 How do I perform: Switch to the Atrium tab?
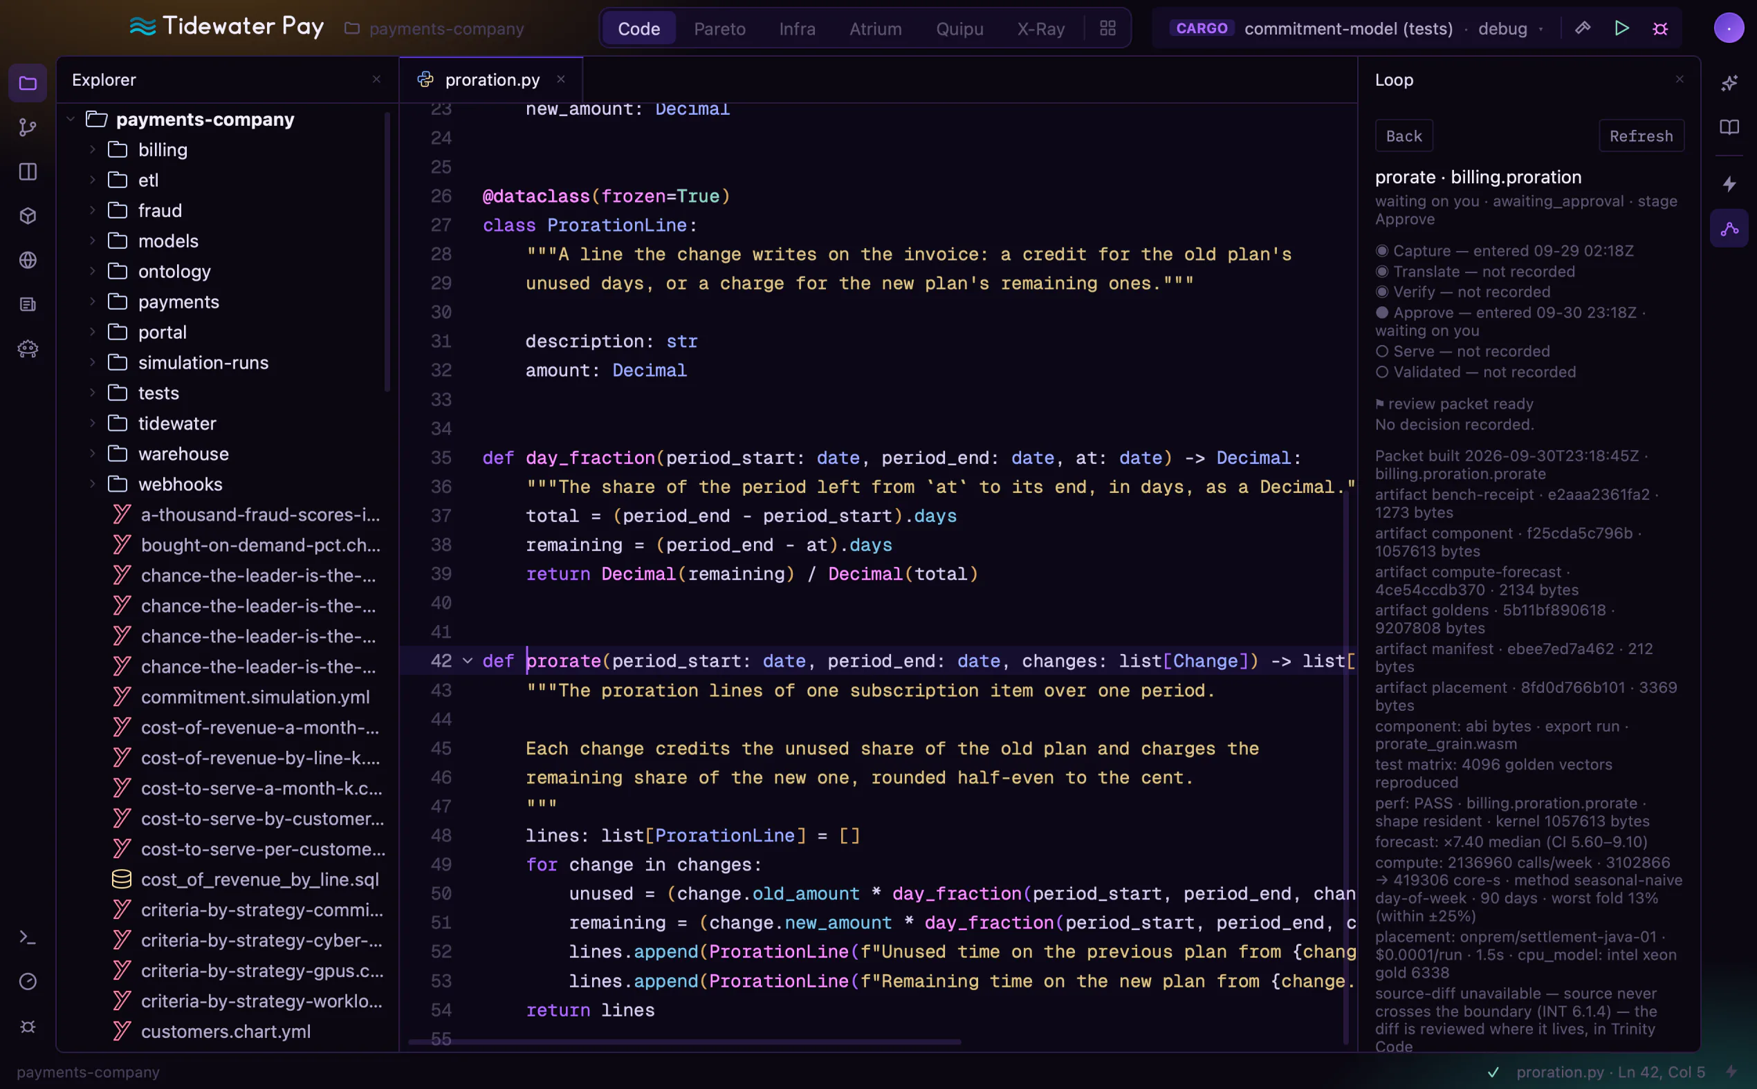point(874,28)
